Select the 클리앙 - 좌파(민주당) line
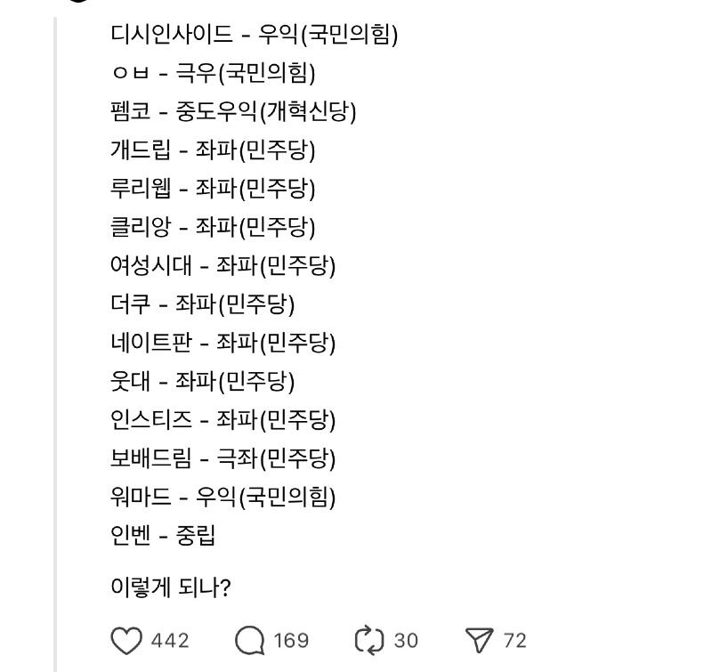The image size is (712, 672). (213, 227)
